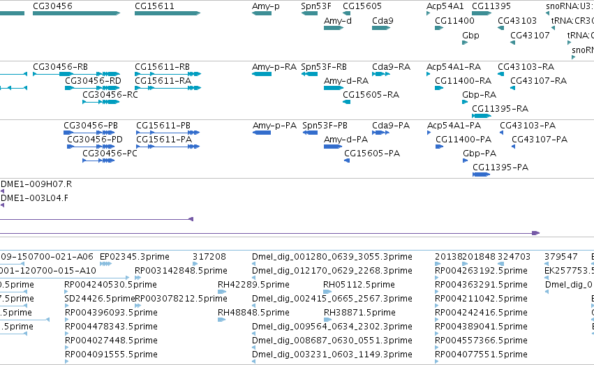Viewport: 594px width, 365px height.
Task: Select transcript CG43103-RA
Action: pos(526,67)
